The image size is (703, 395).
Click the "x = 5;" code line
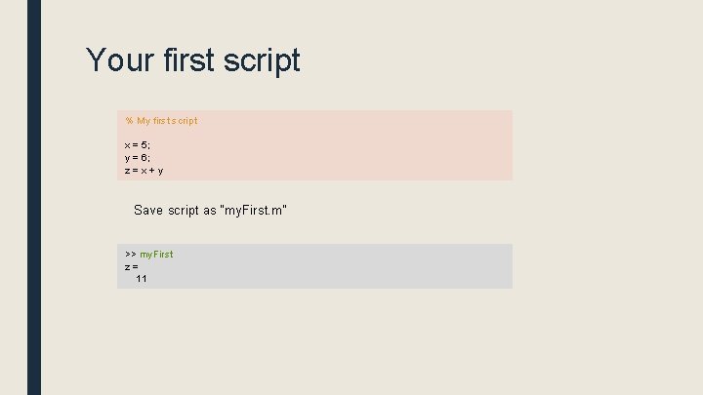pyautogui.click(x=138, y=144)
